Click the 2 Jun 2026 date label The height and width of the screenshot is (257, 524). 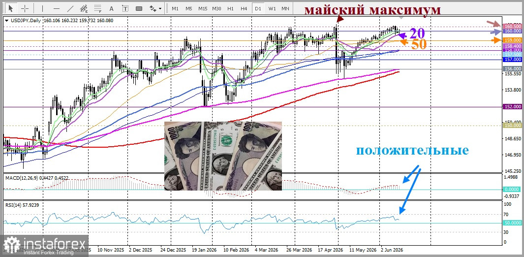coord(392,250)
